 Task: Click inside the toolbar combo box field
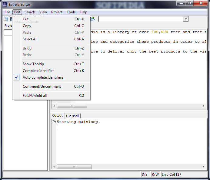tap(141, 19)
